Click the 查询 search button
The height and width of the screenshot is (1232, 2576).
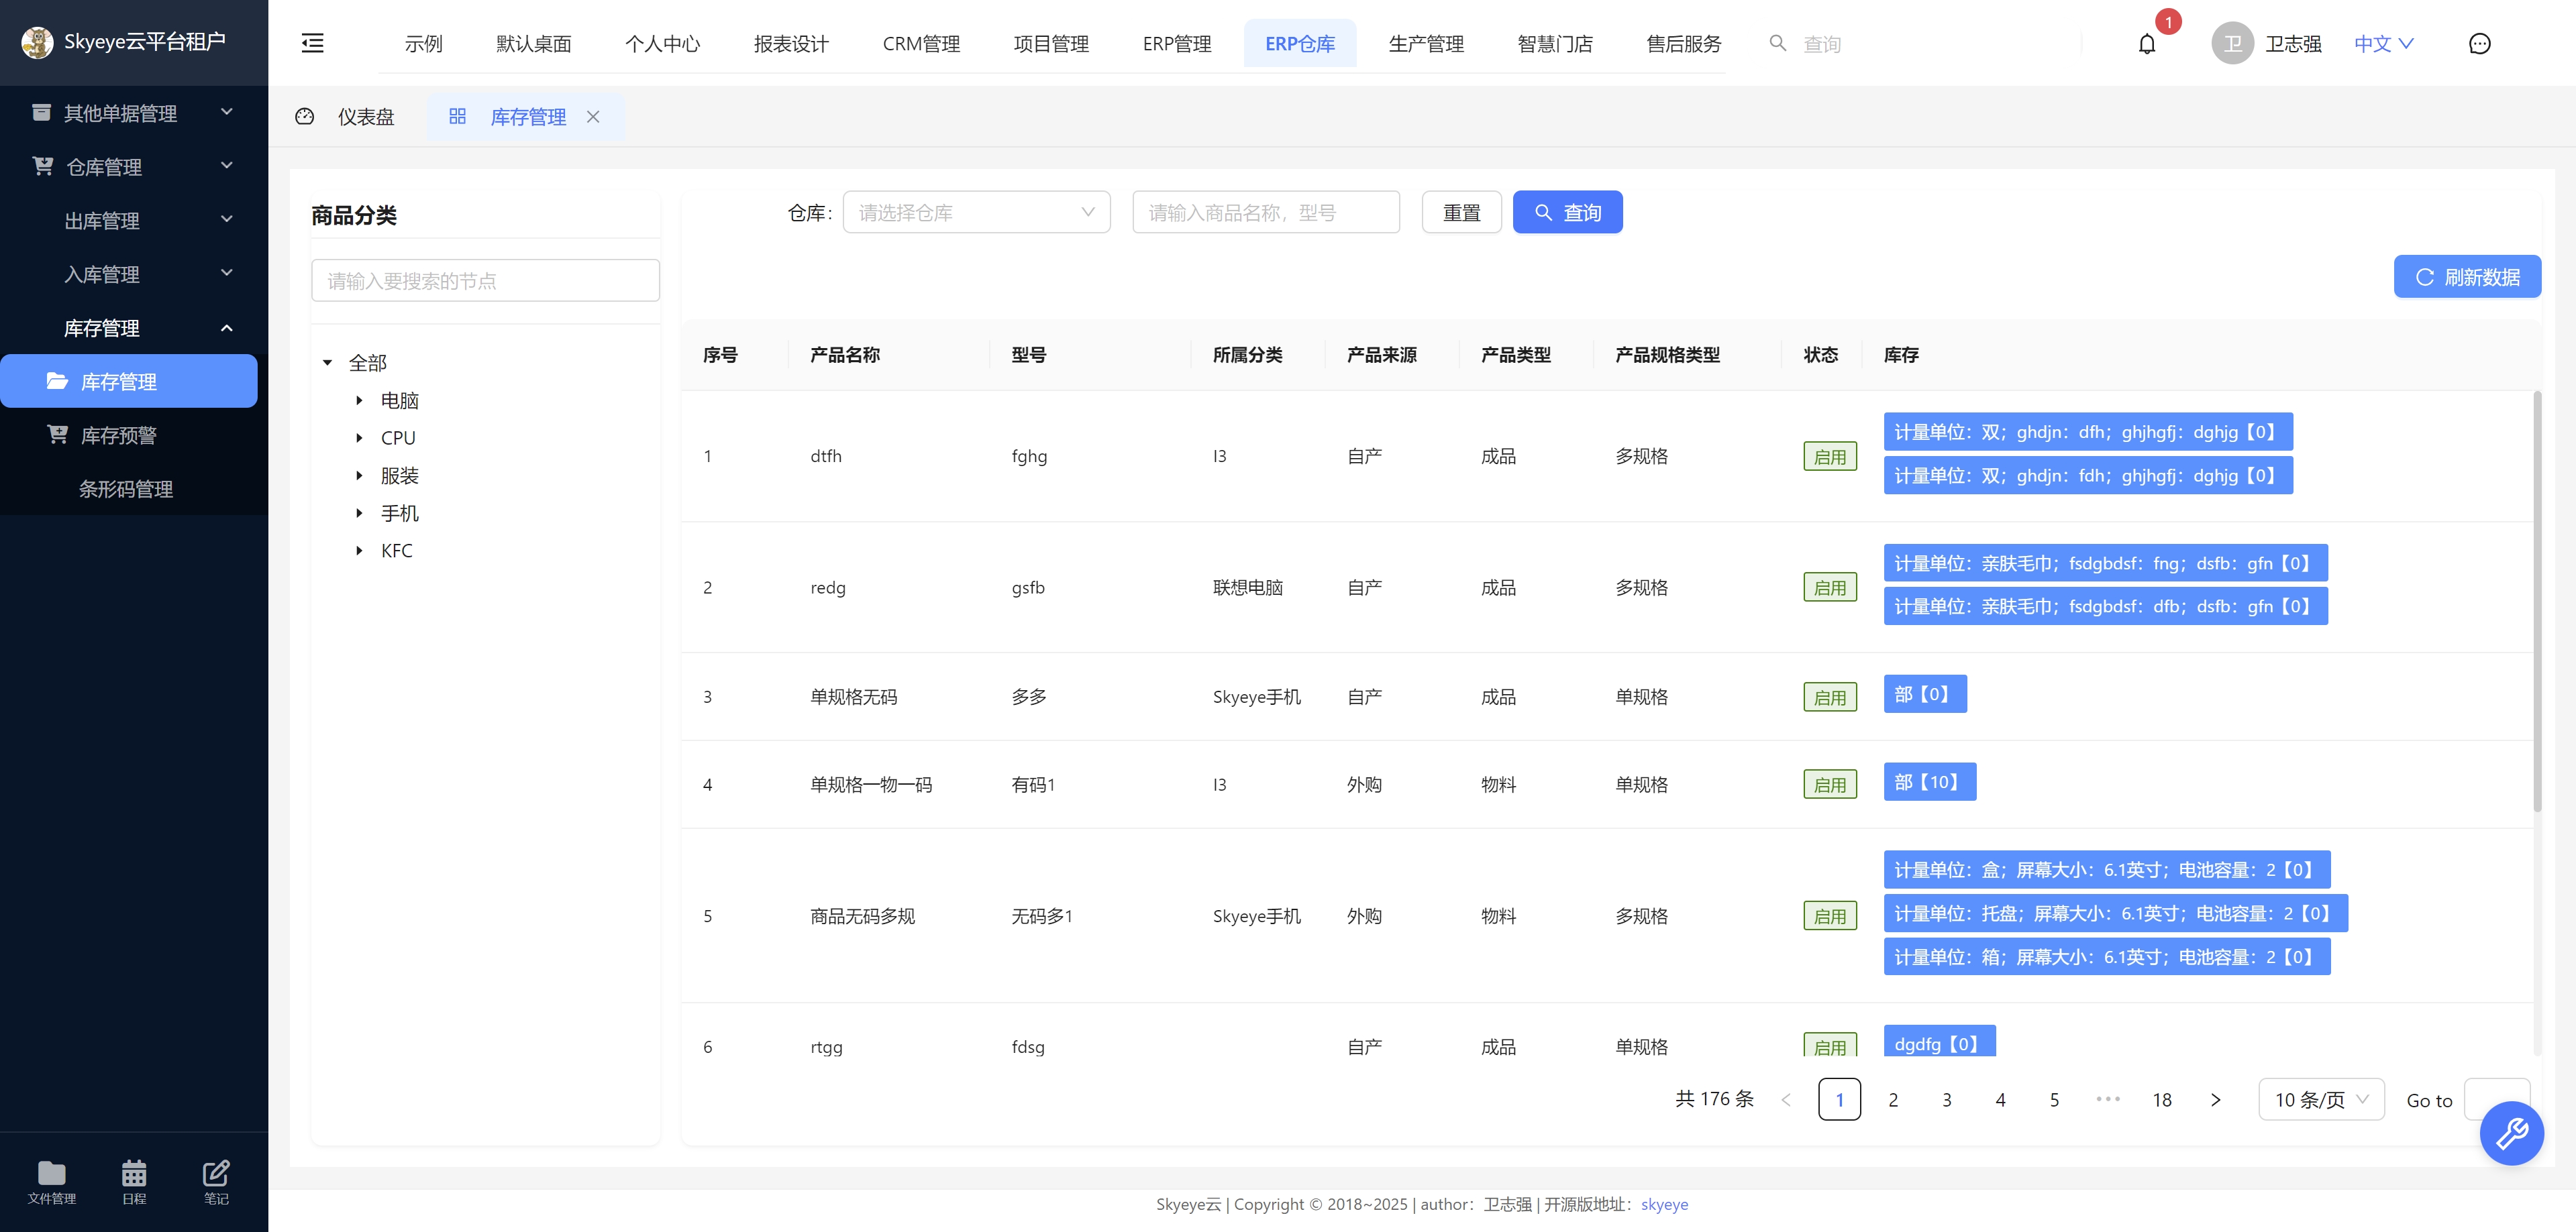[x=1567, y=212]
